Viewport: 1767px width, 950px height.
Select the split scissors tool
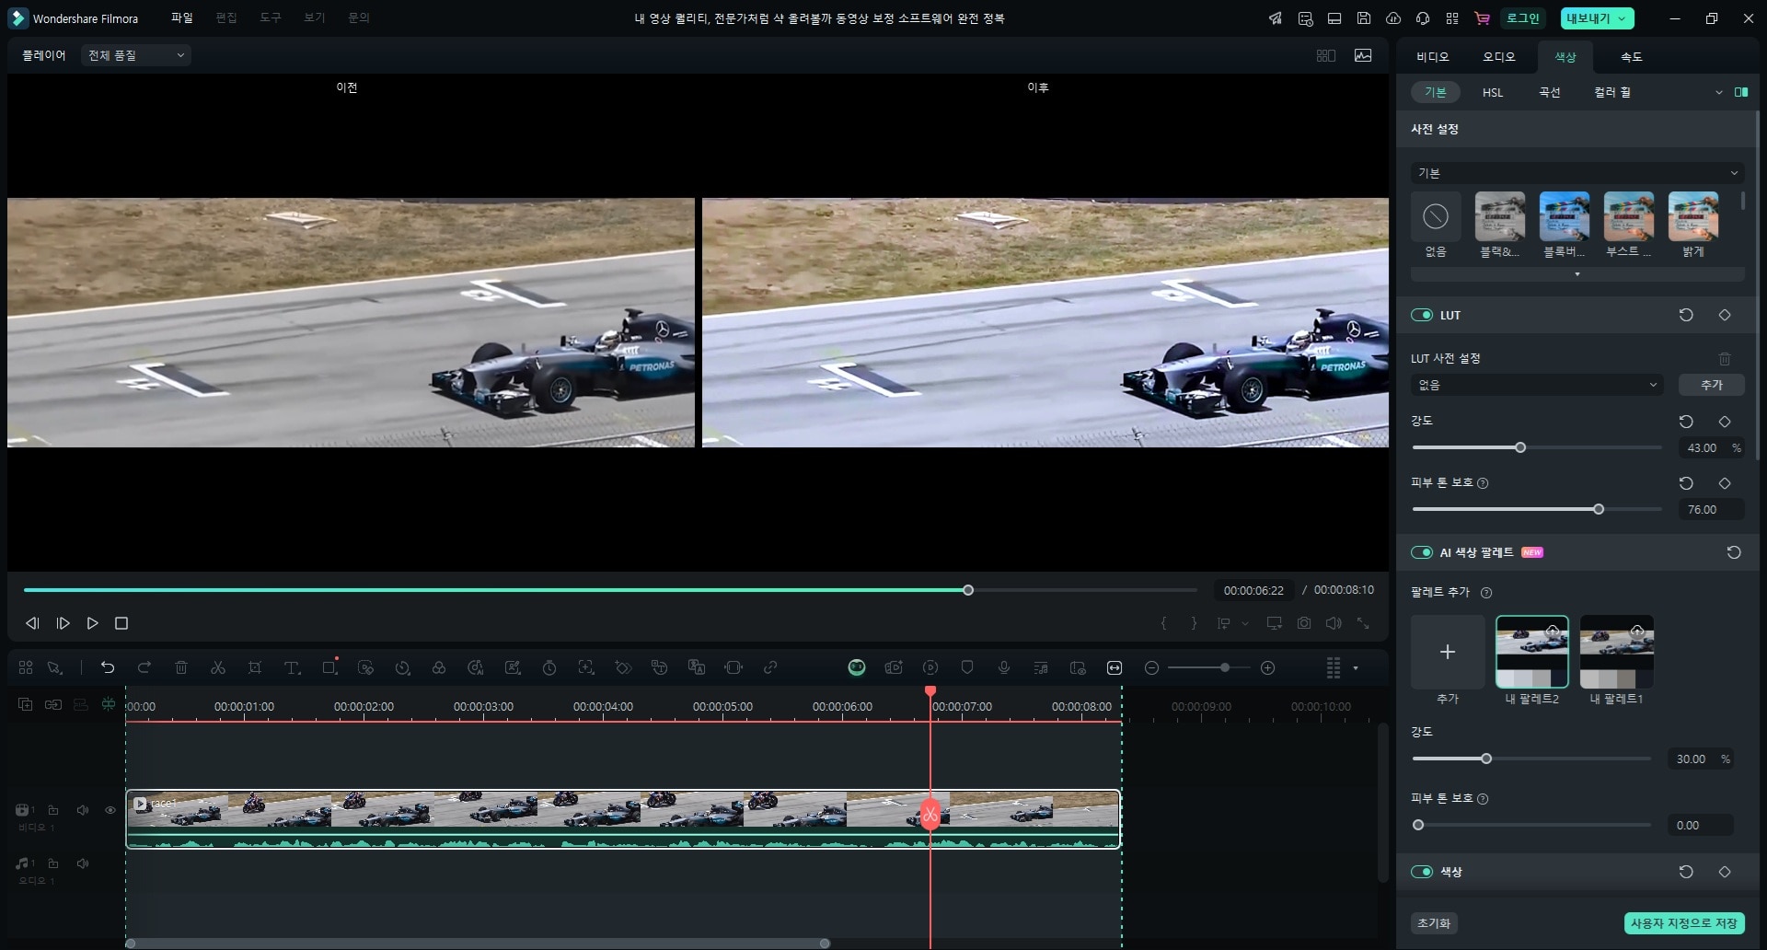click(x=218, y=667)
